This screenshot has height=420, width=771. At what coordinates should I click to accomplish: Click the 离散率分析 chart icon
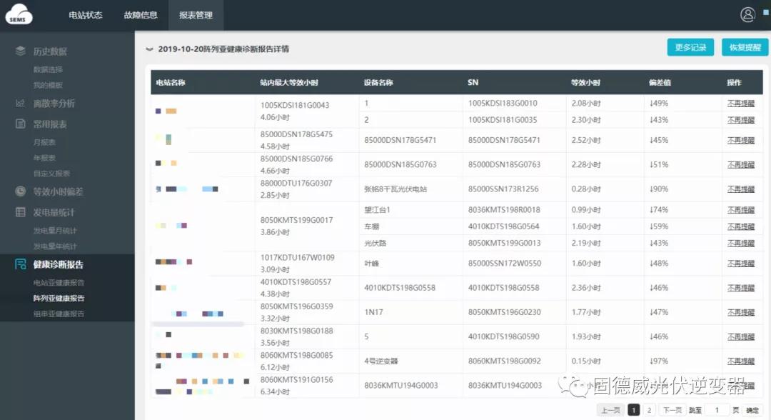pos(21,104)
